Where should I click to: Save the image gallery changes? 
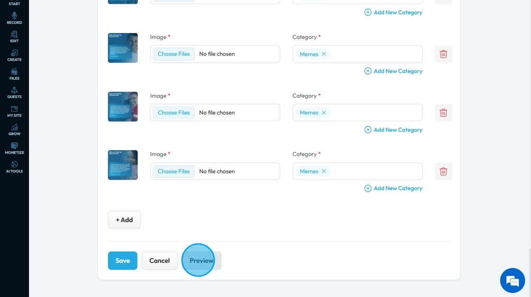pyautogui.click(x=123, y=261)
